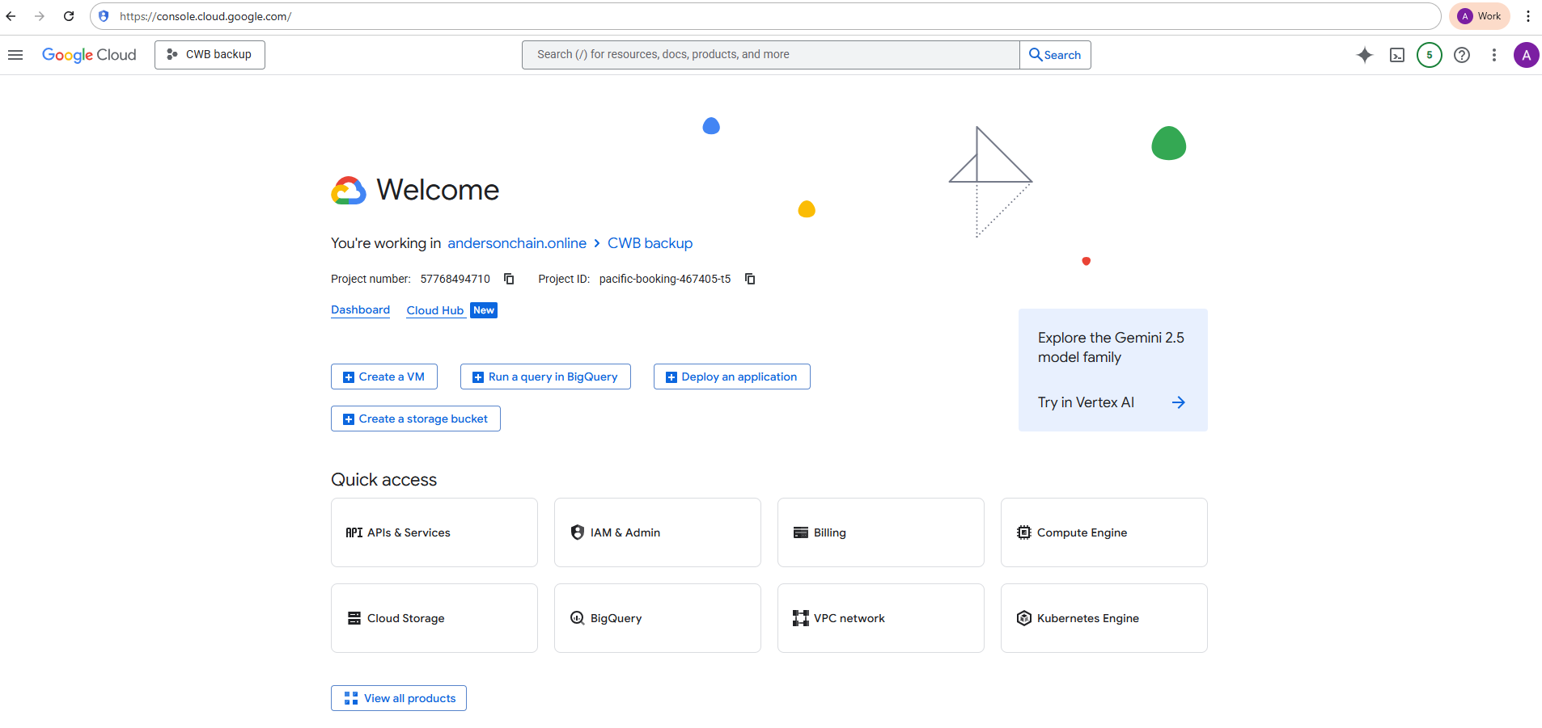
Task: Click the Search button
Action: (x=1055, y=55)
